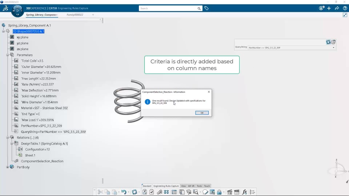
Task: Select the xy plane tree item
Action: pos(23,37)
